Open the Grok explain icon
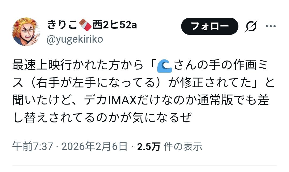Screen dimensions: 289x172 click(251, 26)
